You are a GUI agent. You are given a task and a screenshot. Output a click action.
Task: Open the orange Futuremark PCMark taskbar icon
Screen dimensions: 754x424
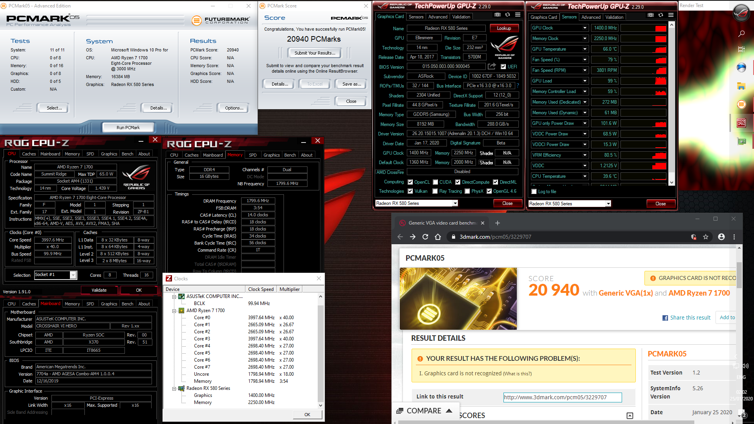coord(741,104)
